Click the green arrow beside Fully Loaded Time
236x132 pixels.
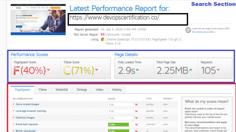coord(137,70)
